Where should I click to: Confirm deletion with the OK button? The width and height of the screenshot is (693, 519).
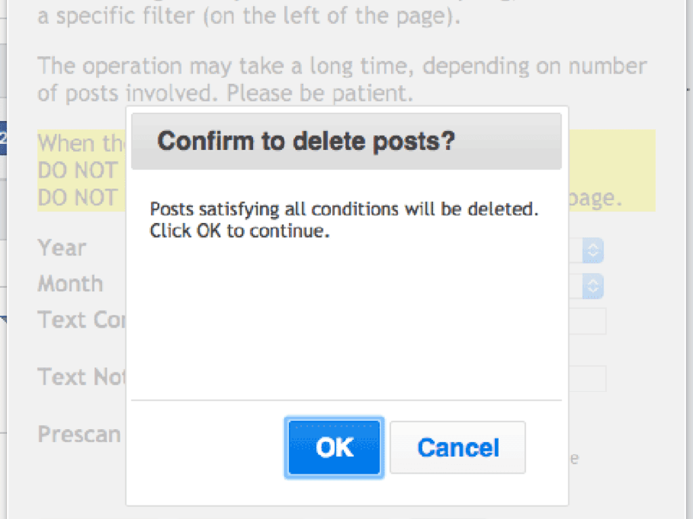334,447
